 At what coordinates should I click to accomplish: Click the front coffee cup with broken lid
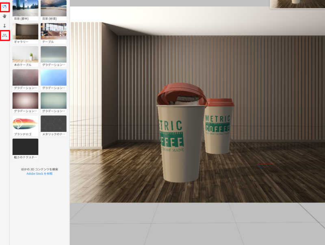pos(181,142)
